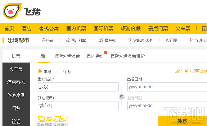This screenshot has height=126, width=207.
Task: Click the 放心飞 guarantee logo
Action: (x=53, y=119)
